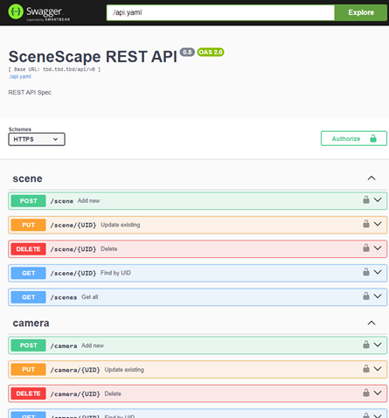Expand GET /scene/{UID} with its chevron
389x418 pixels.
tap(378, 272)
